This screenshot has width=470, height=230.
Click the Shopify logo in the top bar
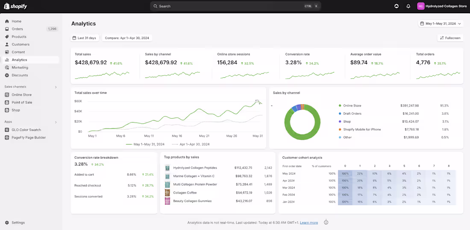15,6
